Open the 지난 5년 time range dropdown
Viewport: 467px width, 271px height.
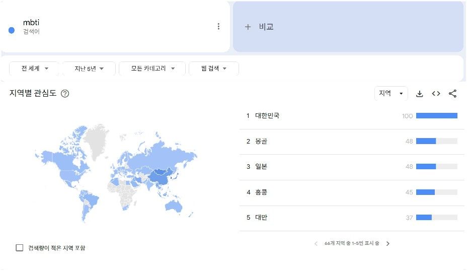[x=89, y=69]
